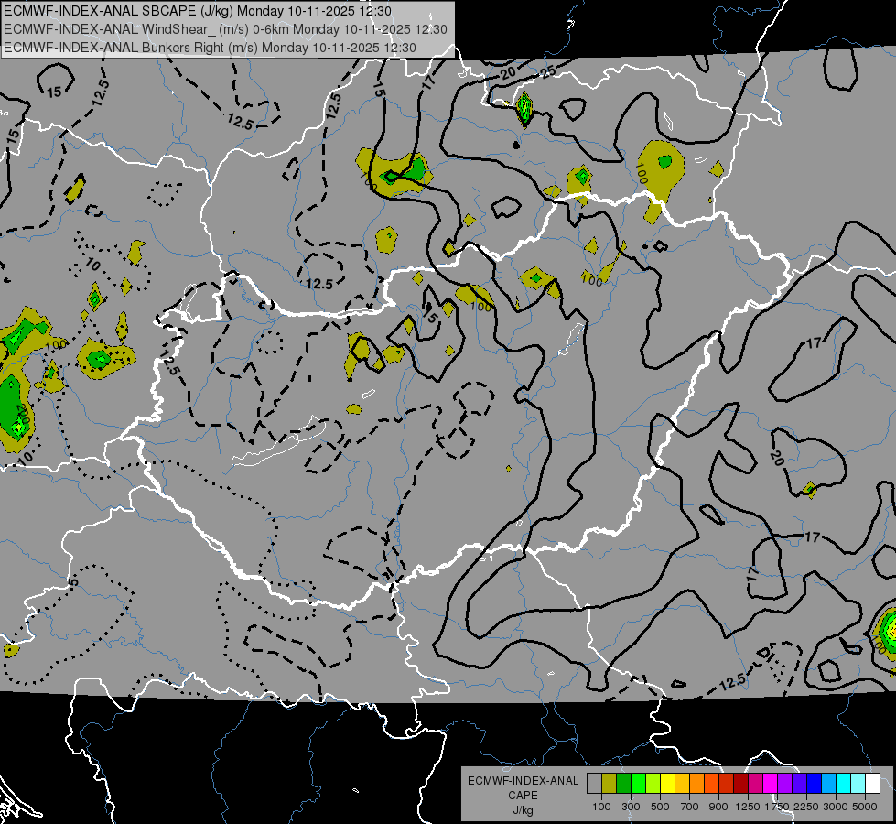Choose the olive first colored legend swatch
The height and width of the screenshot is (824, 896).
609,783
